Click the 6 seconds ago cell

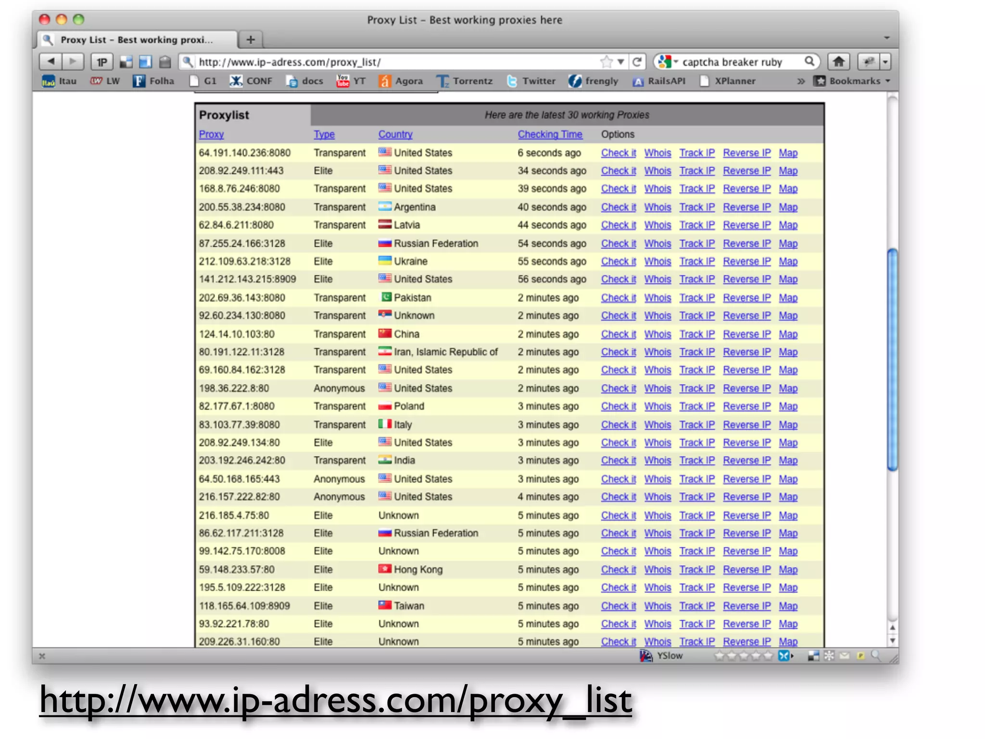click(x=549, y=153)
